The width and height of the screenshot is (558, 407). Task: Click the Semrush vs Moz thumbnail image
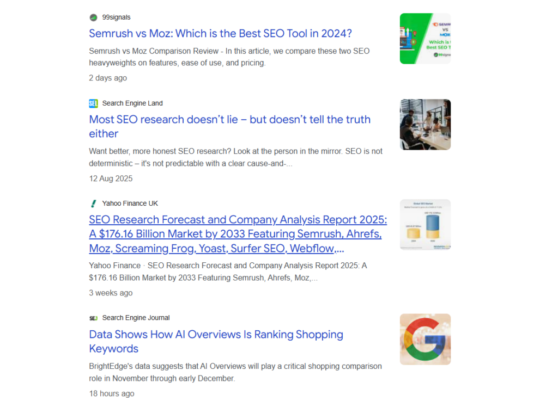425,39
